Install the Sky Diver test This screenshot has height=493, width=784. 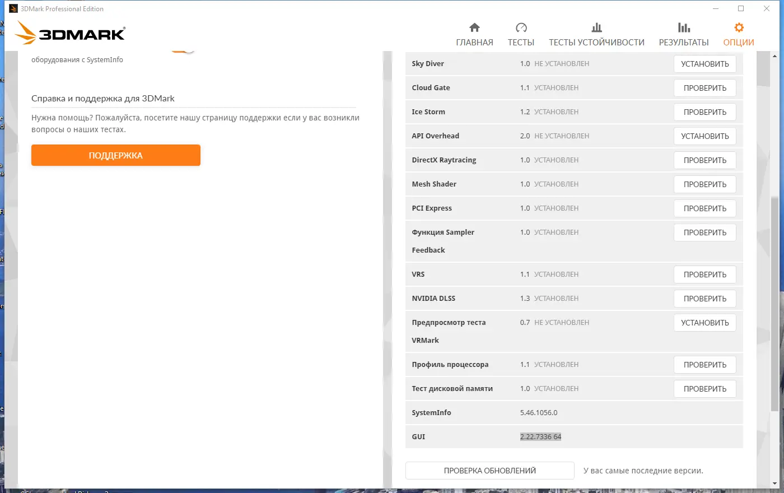pyautogui.click(x=705, y=64)
